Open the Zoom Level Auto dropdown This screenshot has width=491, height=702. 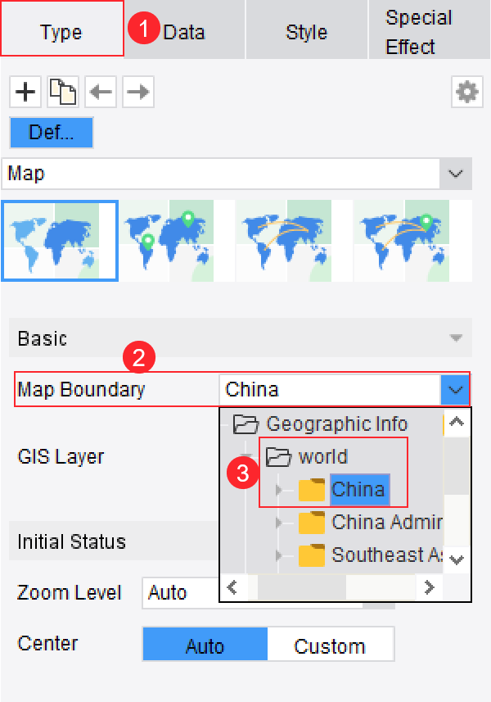[x=268, y=593]
